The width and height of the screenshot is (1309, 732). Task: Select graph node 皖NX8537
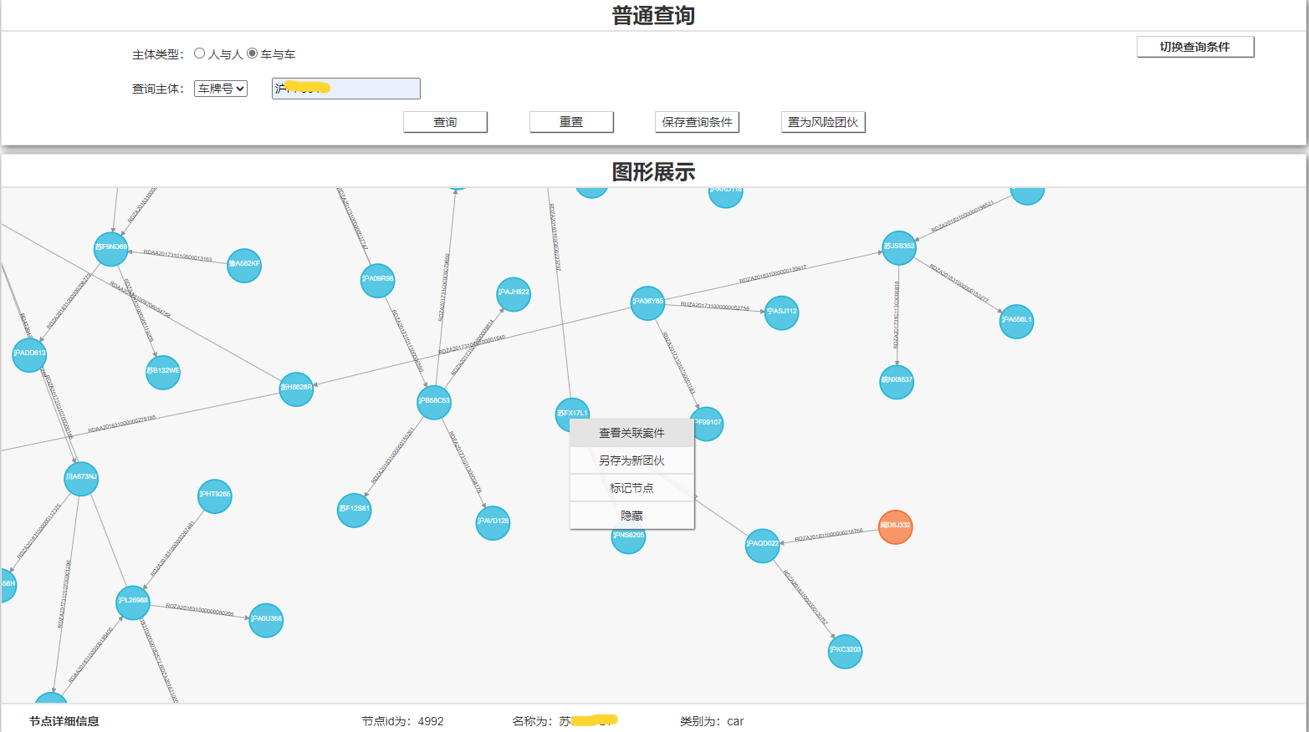[x=897, y=381]
